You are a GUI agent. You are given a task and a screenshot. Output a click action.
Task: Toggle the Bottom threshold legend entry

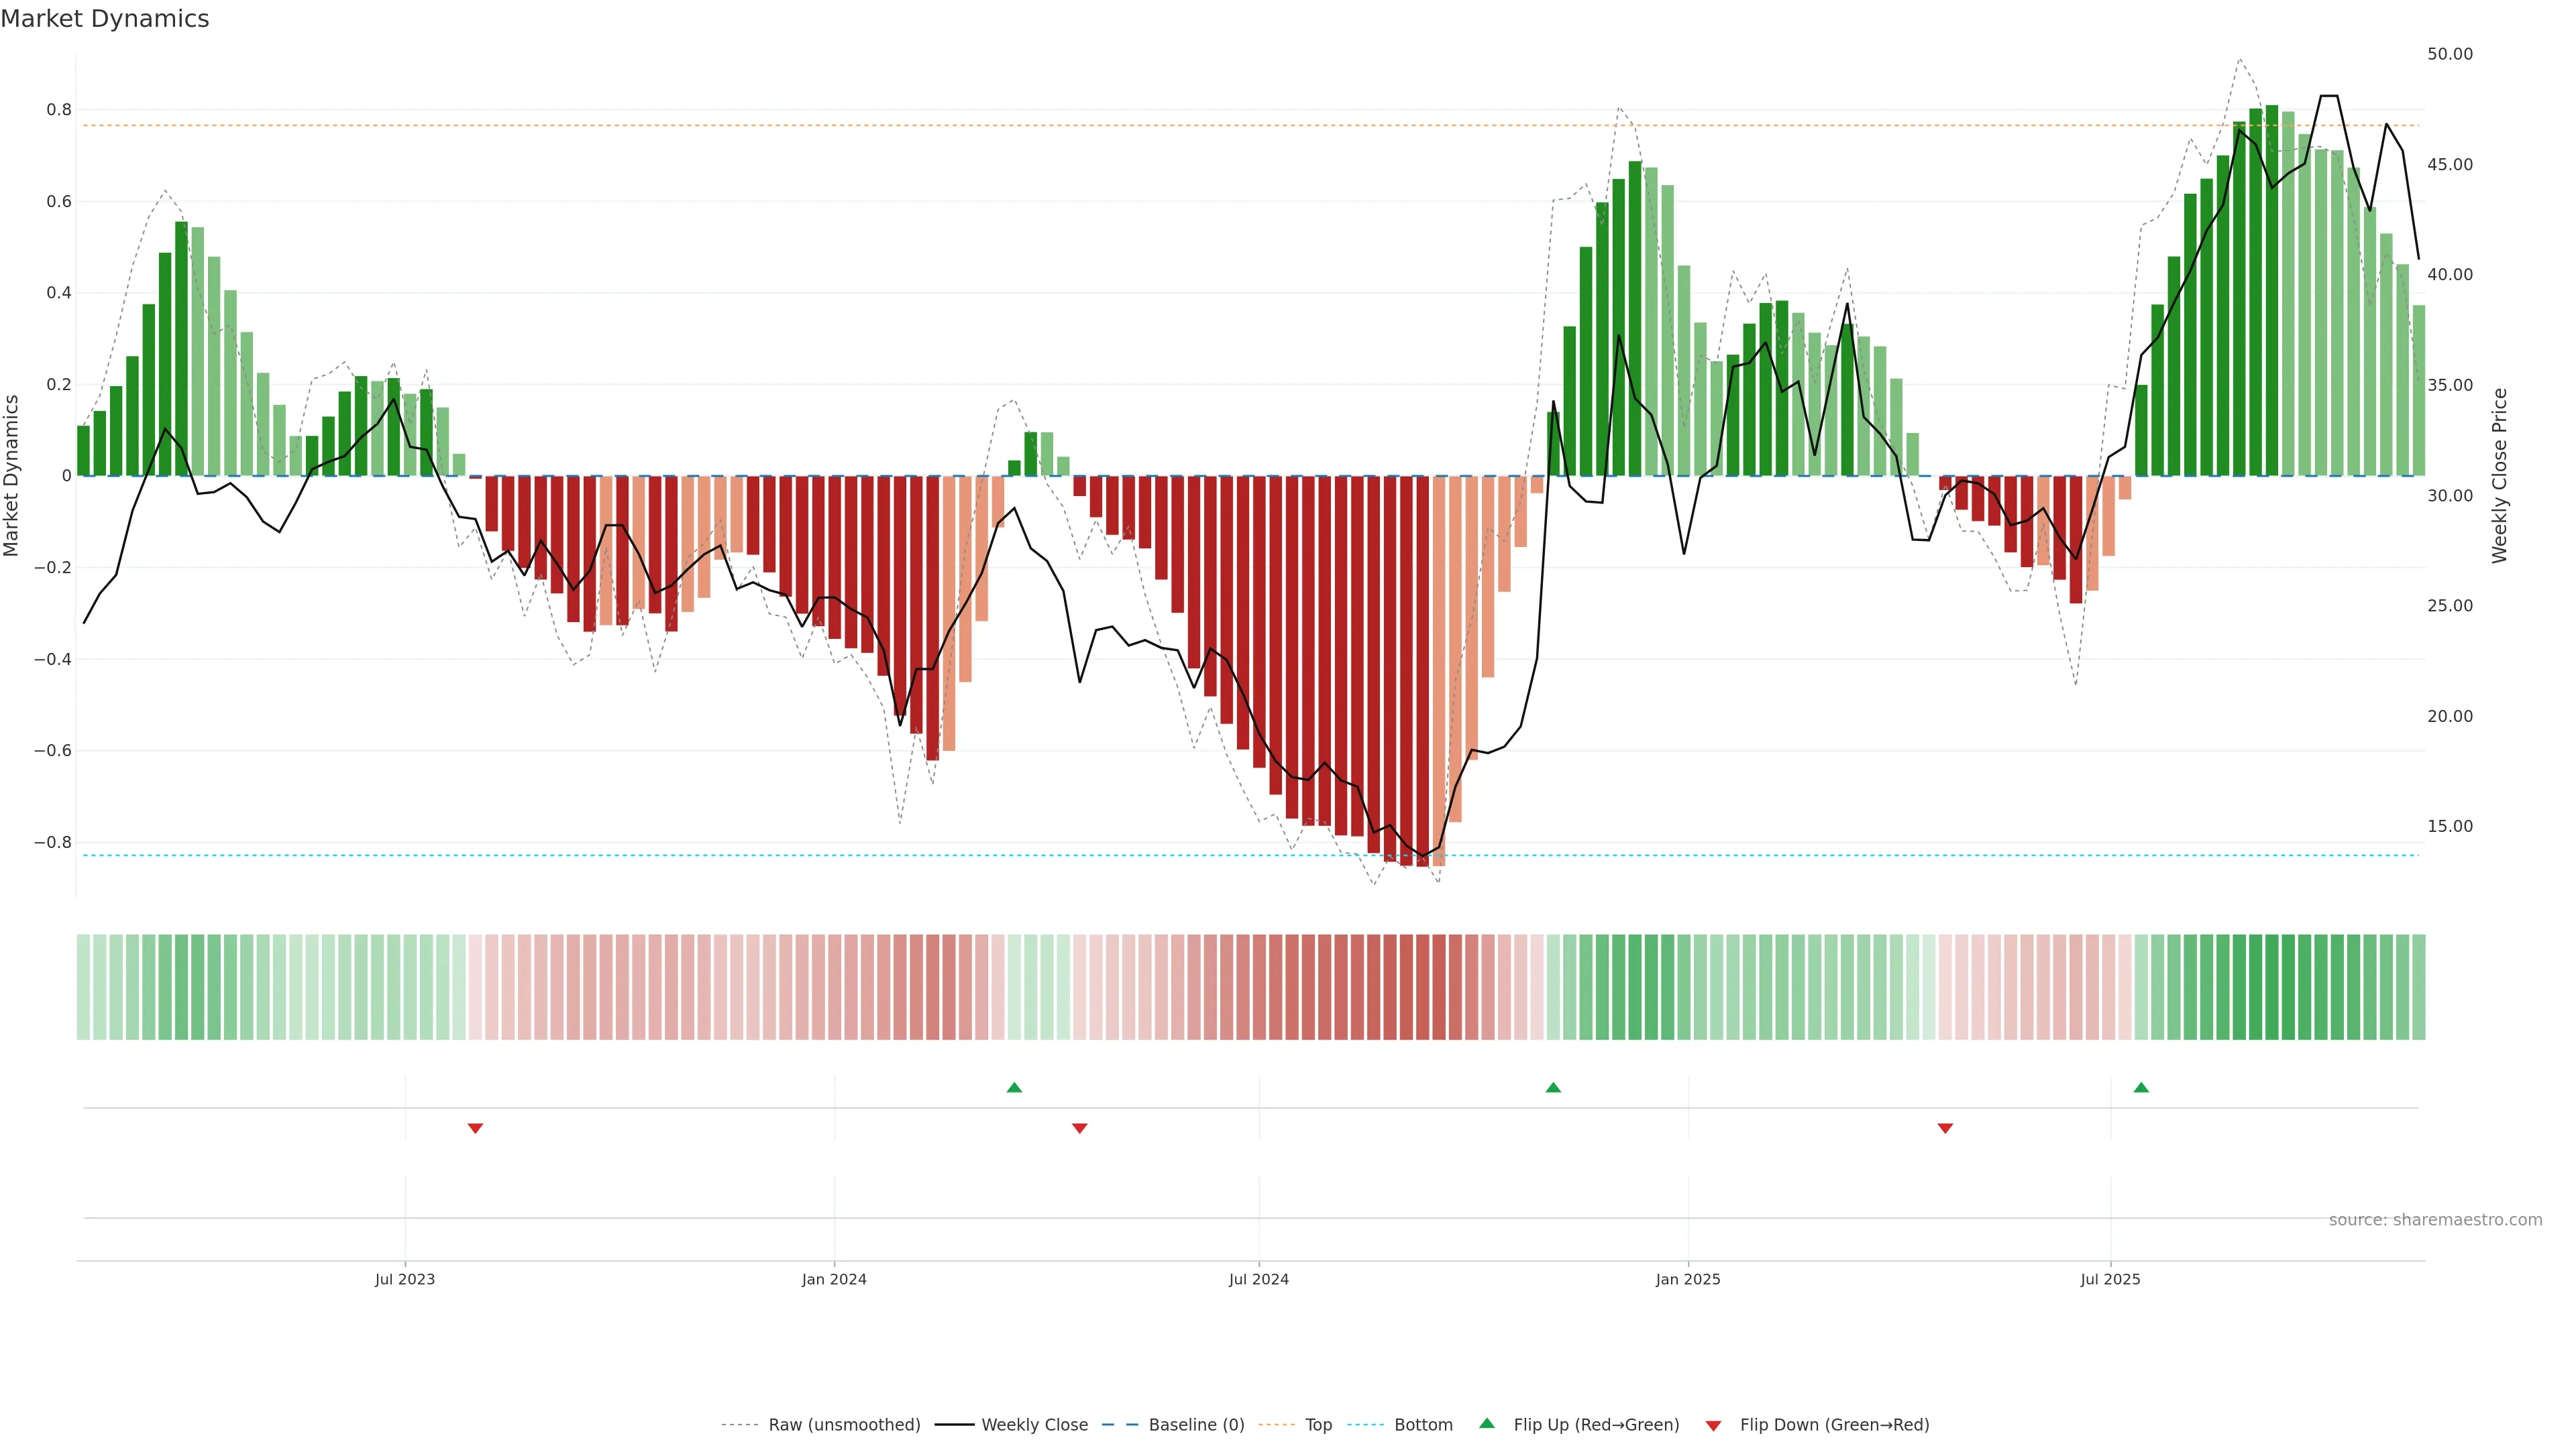point(1423,1425)
